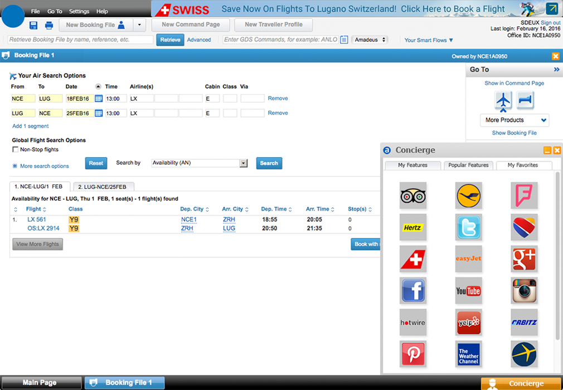Open the LX 561 flight link
563x390 pixels.
tap(37, 219)
